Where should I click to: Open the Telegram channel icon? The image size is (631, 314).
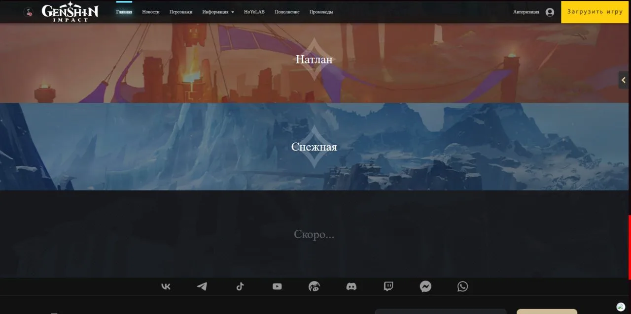[x=202, y=286]
